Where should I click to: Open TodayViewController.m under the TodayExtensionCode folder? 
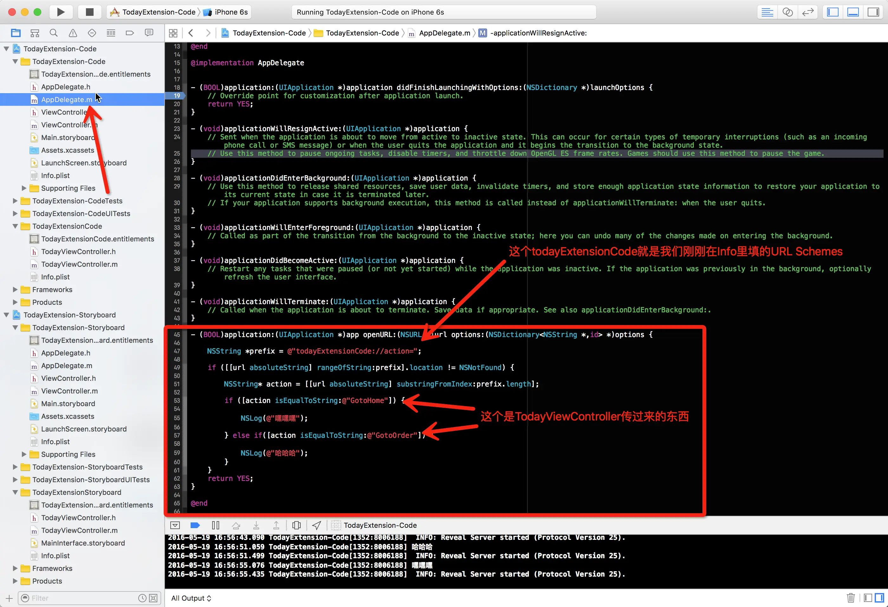79,264
